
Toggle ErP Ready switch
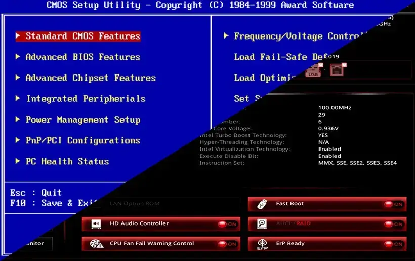pyautogui.click(x=394, y=244)
